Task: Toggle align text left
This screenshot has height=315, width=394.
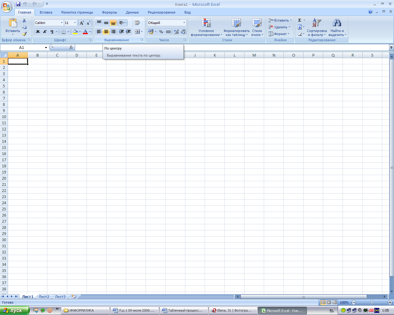Action: [x=99, y=31]
